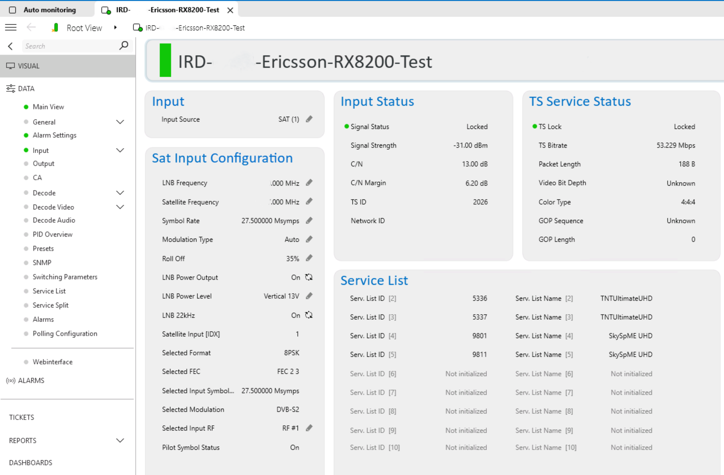The image size is (724, 475).
Task: Select SNMP data page
Action: [42, 262]
